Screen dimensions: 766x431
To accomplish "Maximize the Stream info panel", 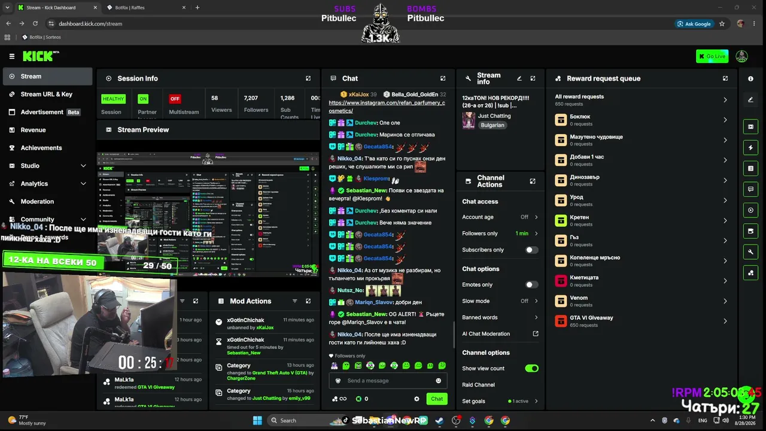I will [x=533, y=78].
